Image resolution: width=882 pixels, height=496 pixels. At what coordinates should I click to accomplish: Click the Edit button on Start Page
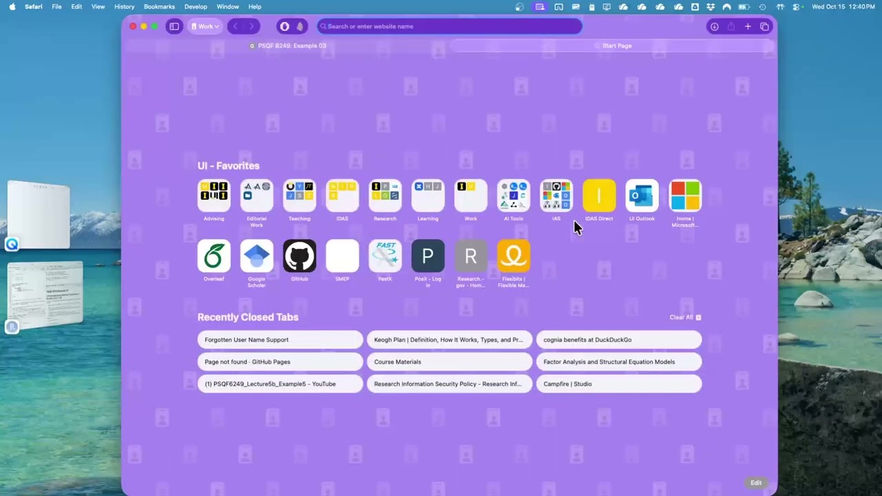756,483
